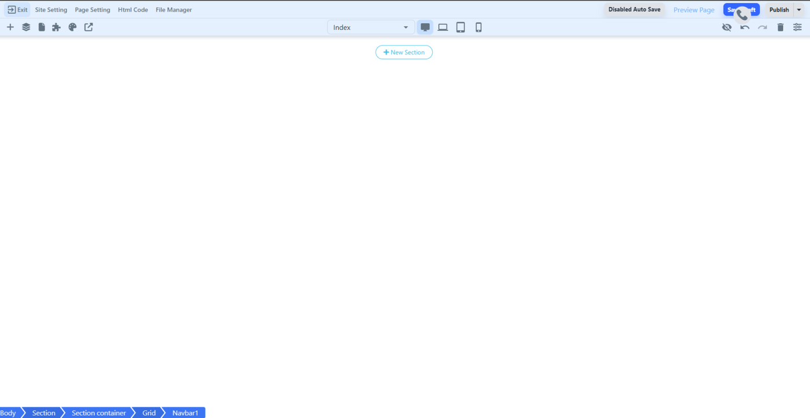Switch to desktop device view
This screenshot has height=418, width=810.
pos(425,27)
